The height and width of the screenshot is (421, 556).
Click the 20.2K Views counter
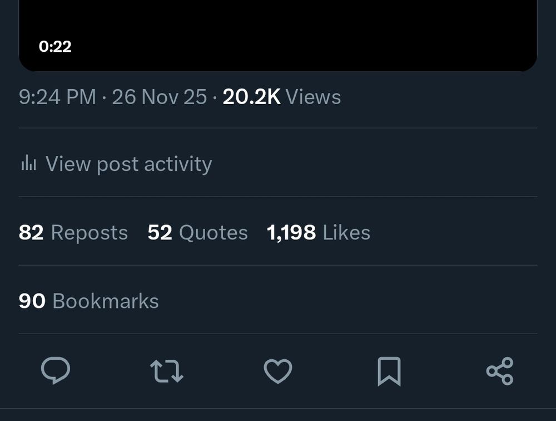[282, 97]
